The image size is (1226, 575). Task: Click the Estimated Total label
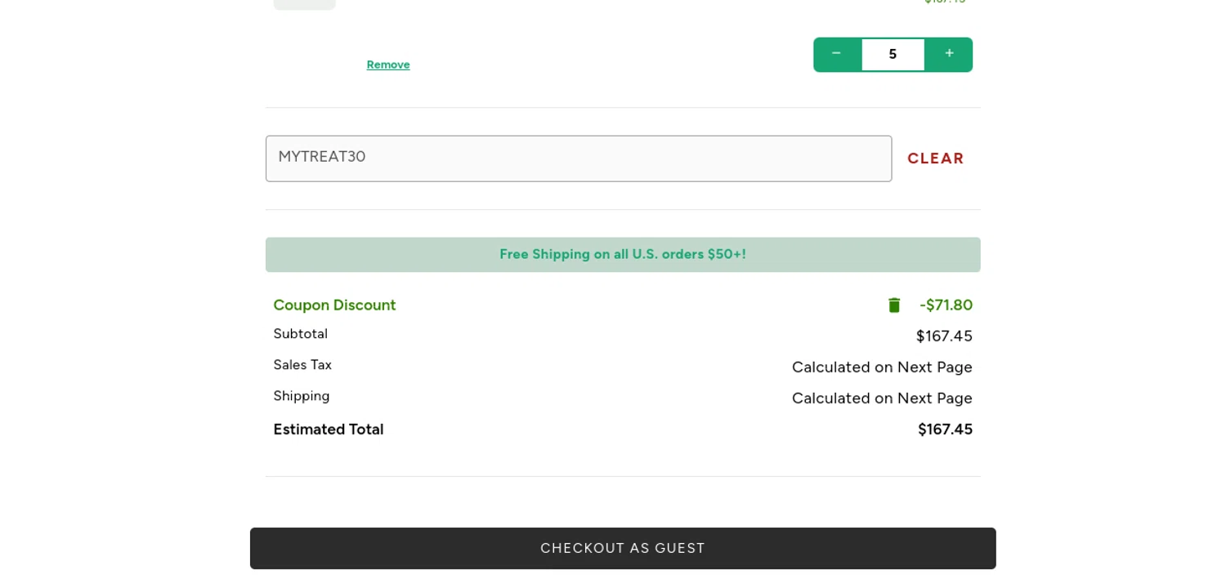(x=328, y=430)
